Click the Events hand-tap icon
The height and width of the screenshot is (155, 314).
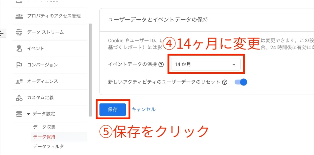click(x=19, y=49)
